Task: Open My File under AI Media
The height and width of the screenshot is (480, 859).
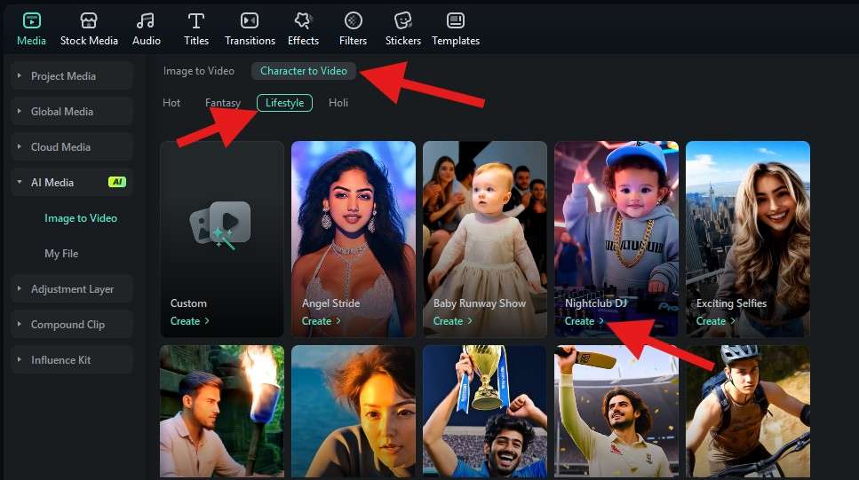Action: click(x=61, y=254)
